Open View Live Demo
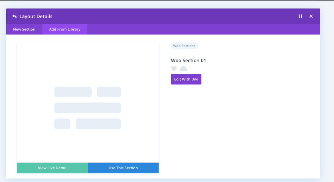Image resolution: width=334 pixels, height=182 pixels. (52, 168)
